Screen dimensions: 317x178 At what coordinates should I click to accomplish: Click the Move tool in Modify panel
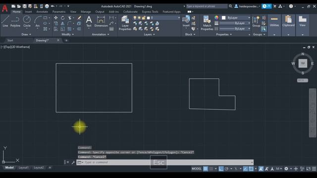tap(56, 18)
